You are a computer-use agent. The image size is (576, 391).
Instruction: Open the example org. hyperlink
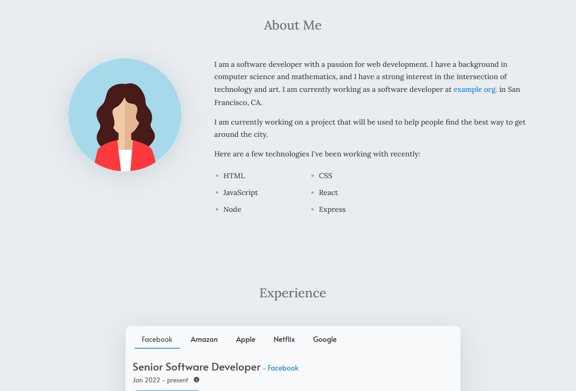tap(475, 90)
